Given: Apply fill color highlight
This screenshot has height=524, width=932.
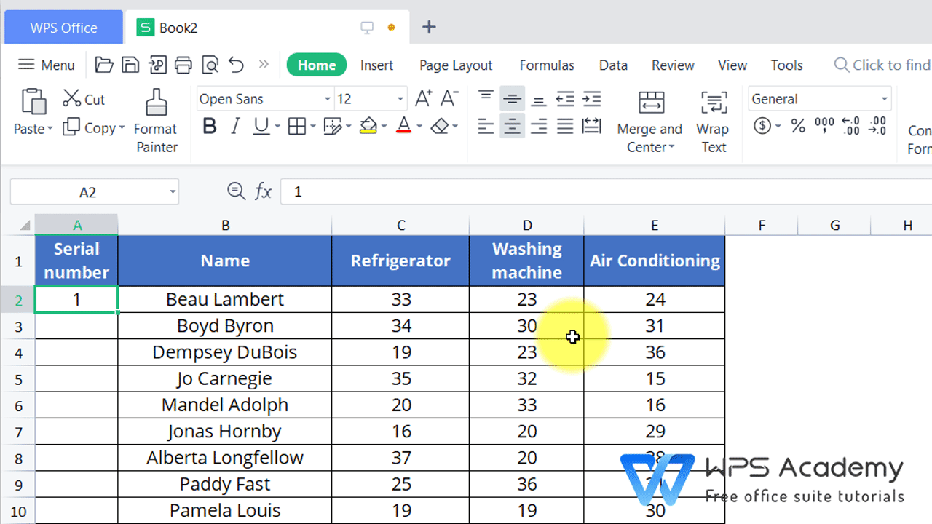Looking at the screenshot, I should (368, 127).
